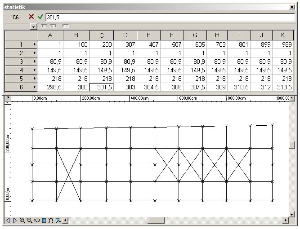Select cell G1 containing 605

coord(195,44)
